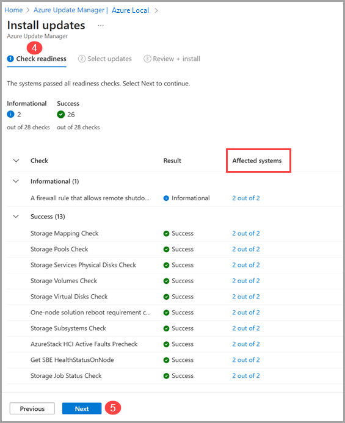Collapse the Informational (1) group

point(16,181)
